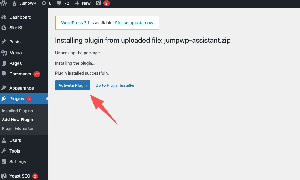Click the Yoast notification badge showing 2 in admin bar
The height and width of the screenshot is (180, 300).
click(x=106, y=3)
